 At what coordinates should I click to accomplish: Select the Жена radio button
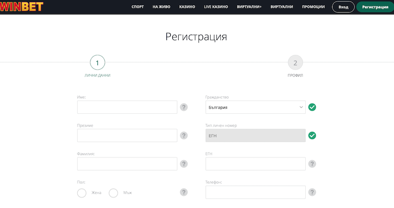tap(82, 193)
